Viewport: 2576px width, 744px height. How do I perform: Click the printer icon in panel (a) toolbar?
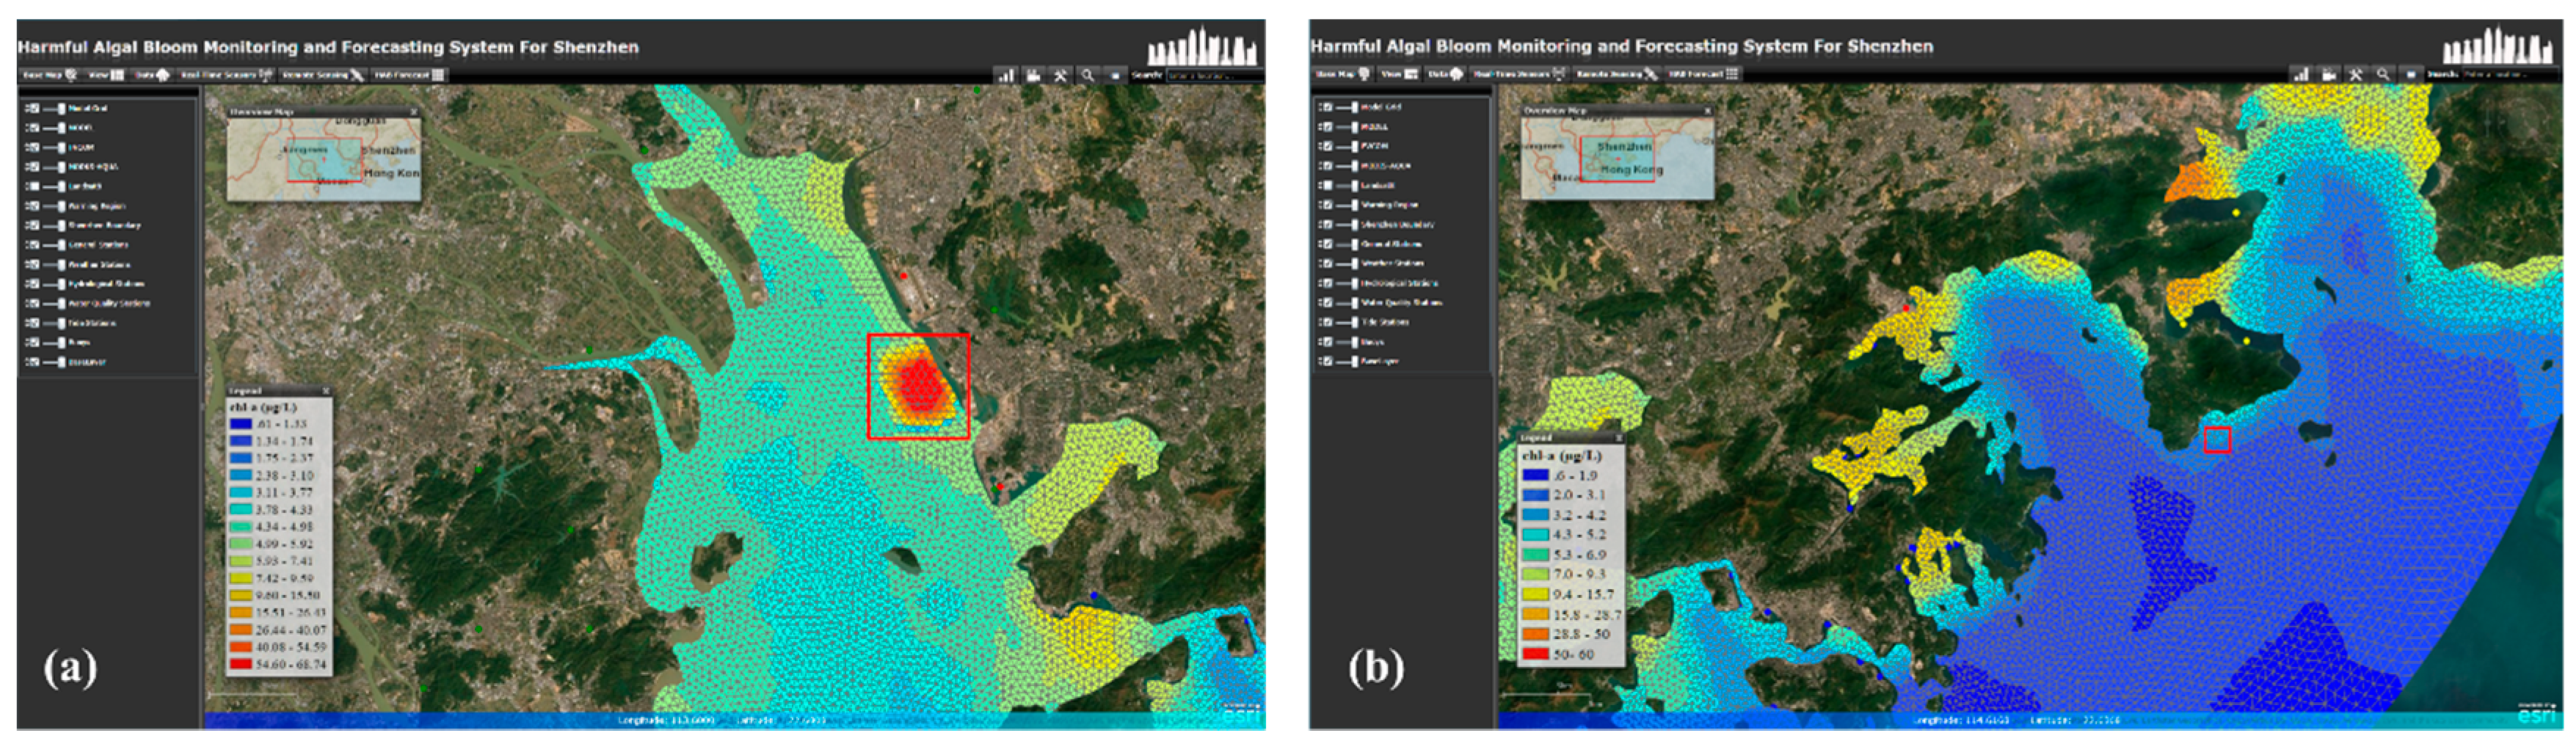point(1033,75)
